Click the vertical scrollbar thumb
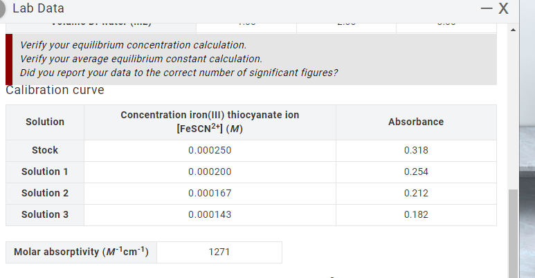The image size is (535, 278). tap(513, 234)
